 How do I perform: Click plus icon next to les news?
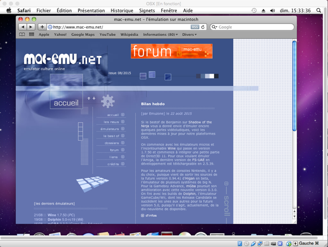point(123,122)
